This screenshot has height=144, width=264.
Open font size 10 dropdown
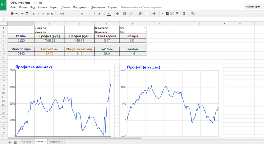pyautogui.click(x=85, y=14)
